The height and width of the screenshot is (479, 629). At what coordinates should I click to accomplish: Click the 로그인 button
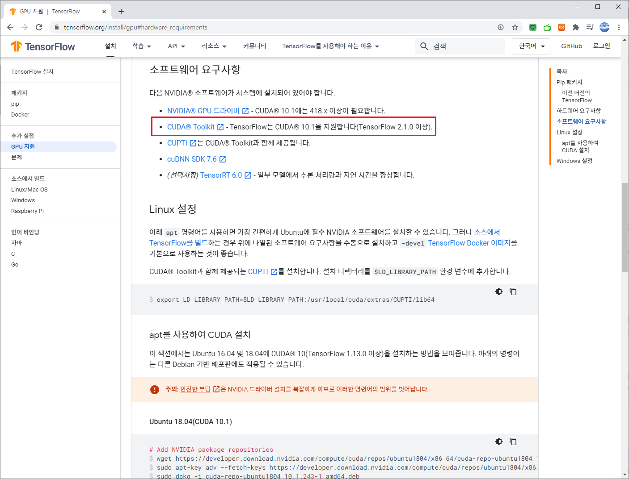pos(602,46)
